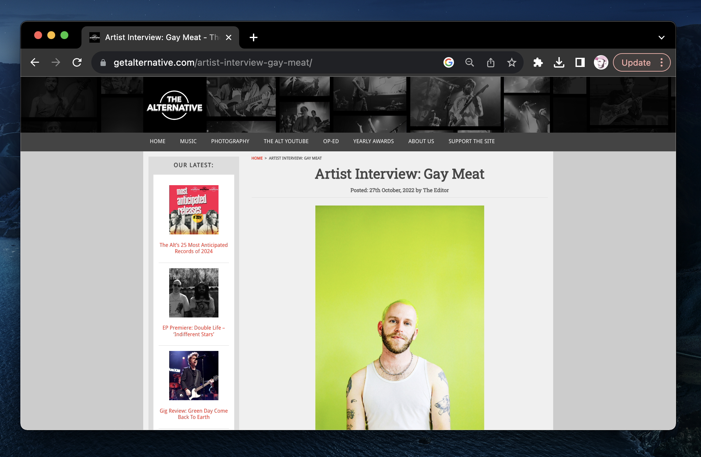Image resolution: width=701 pixels, height=457 pixels.
Task: Reload the current page
Action: click(77, 62)
